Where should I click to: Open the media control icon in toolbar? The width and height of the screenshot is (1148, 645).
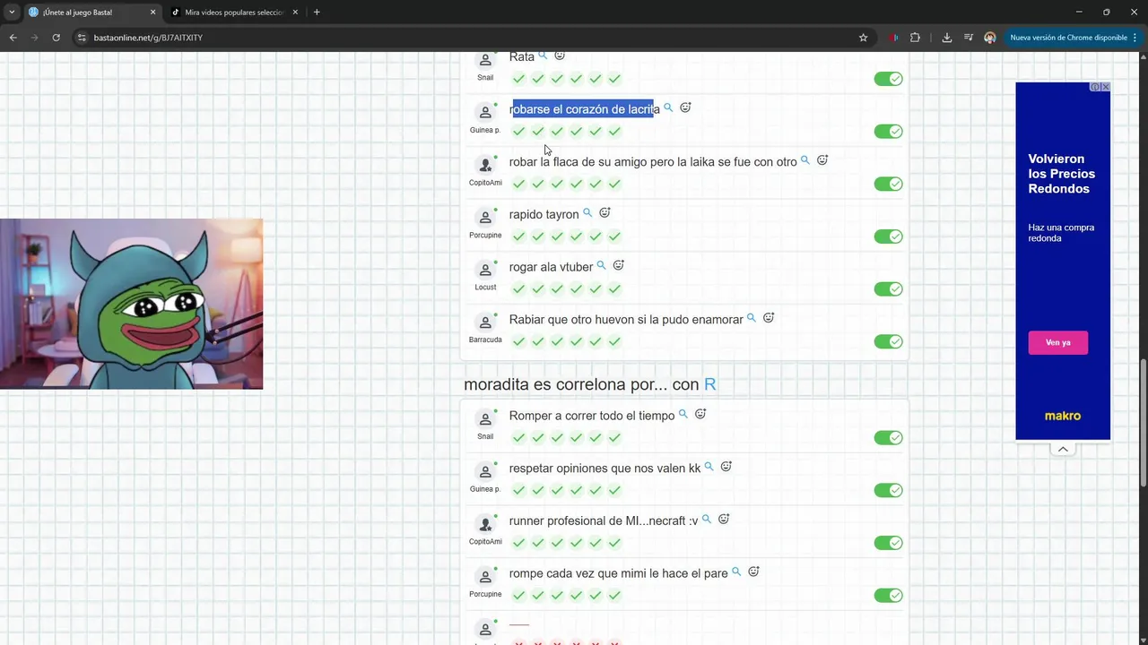click(x=969, y=38)
